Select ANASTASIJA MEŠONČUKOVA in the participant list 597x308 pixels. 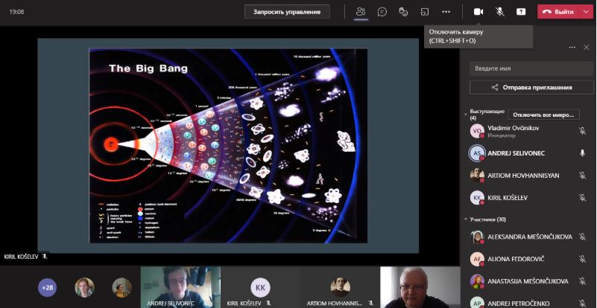pyautogui.click(x=529, y=281)
